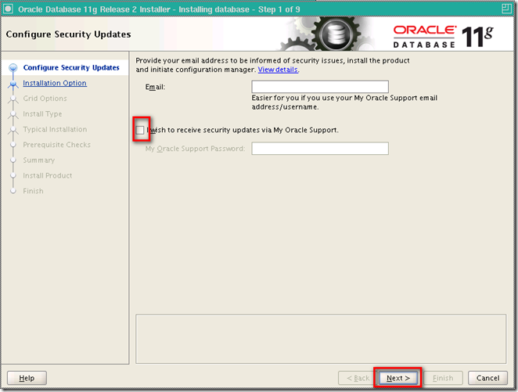518x392 pixels.
Task: Click the Next button
Action: point(398,378)
